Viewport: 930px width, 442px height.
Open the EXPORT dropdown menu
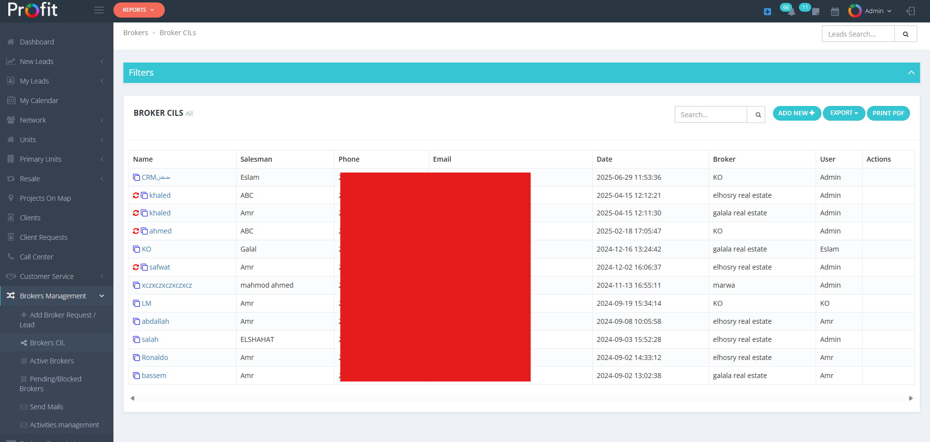[843, 113]
